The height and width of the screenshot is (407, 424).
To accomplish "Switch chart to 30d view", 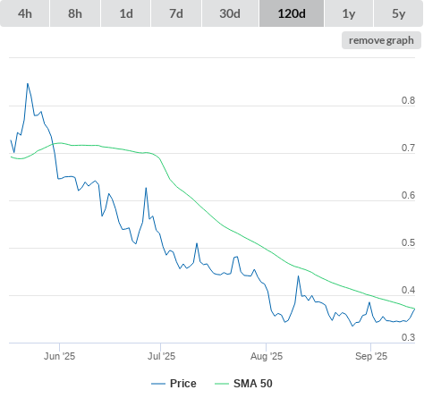I will point(230,13).
